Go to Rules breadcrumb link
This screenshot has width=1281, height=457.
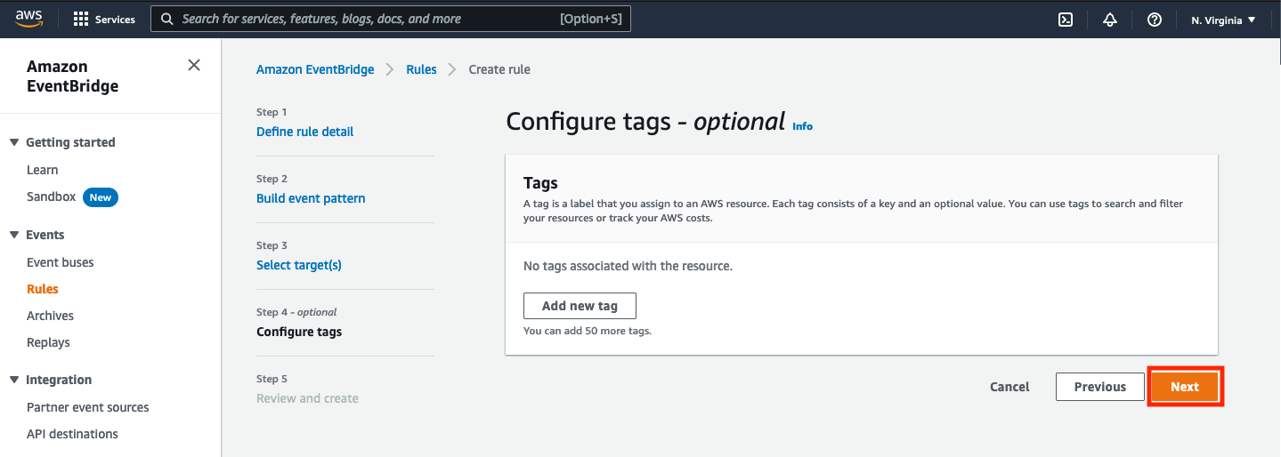[421, 69]
